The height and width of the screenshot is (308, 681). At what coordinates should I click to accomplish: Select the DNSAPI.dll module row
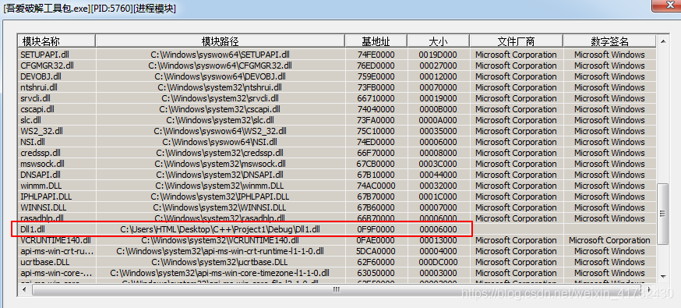[x=337, y=175]
